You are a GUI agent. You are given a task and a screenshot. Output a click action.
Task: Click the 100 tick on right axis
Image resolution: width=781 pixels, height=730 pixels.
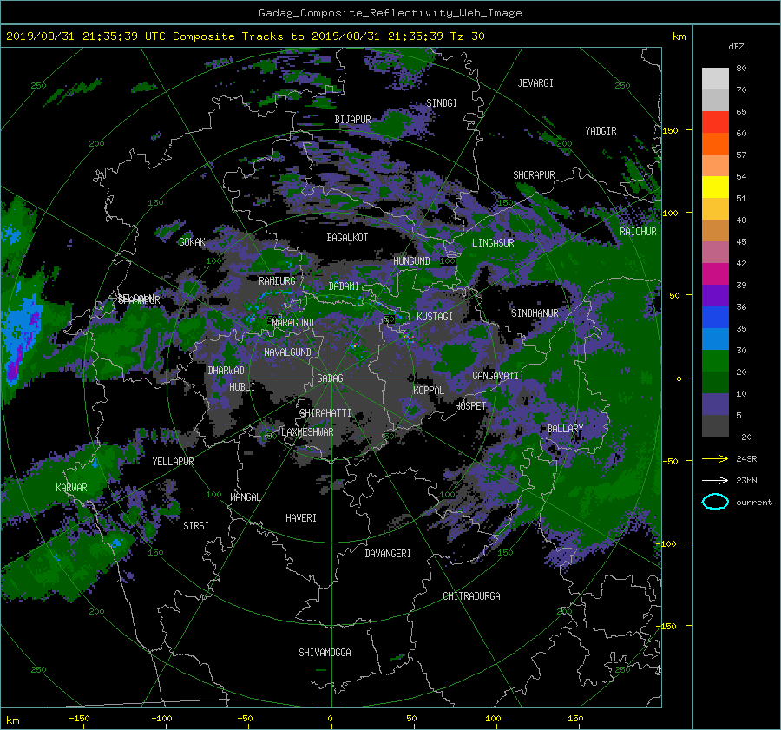pyautogui.click(x=671, y=214)
